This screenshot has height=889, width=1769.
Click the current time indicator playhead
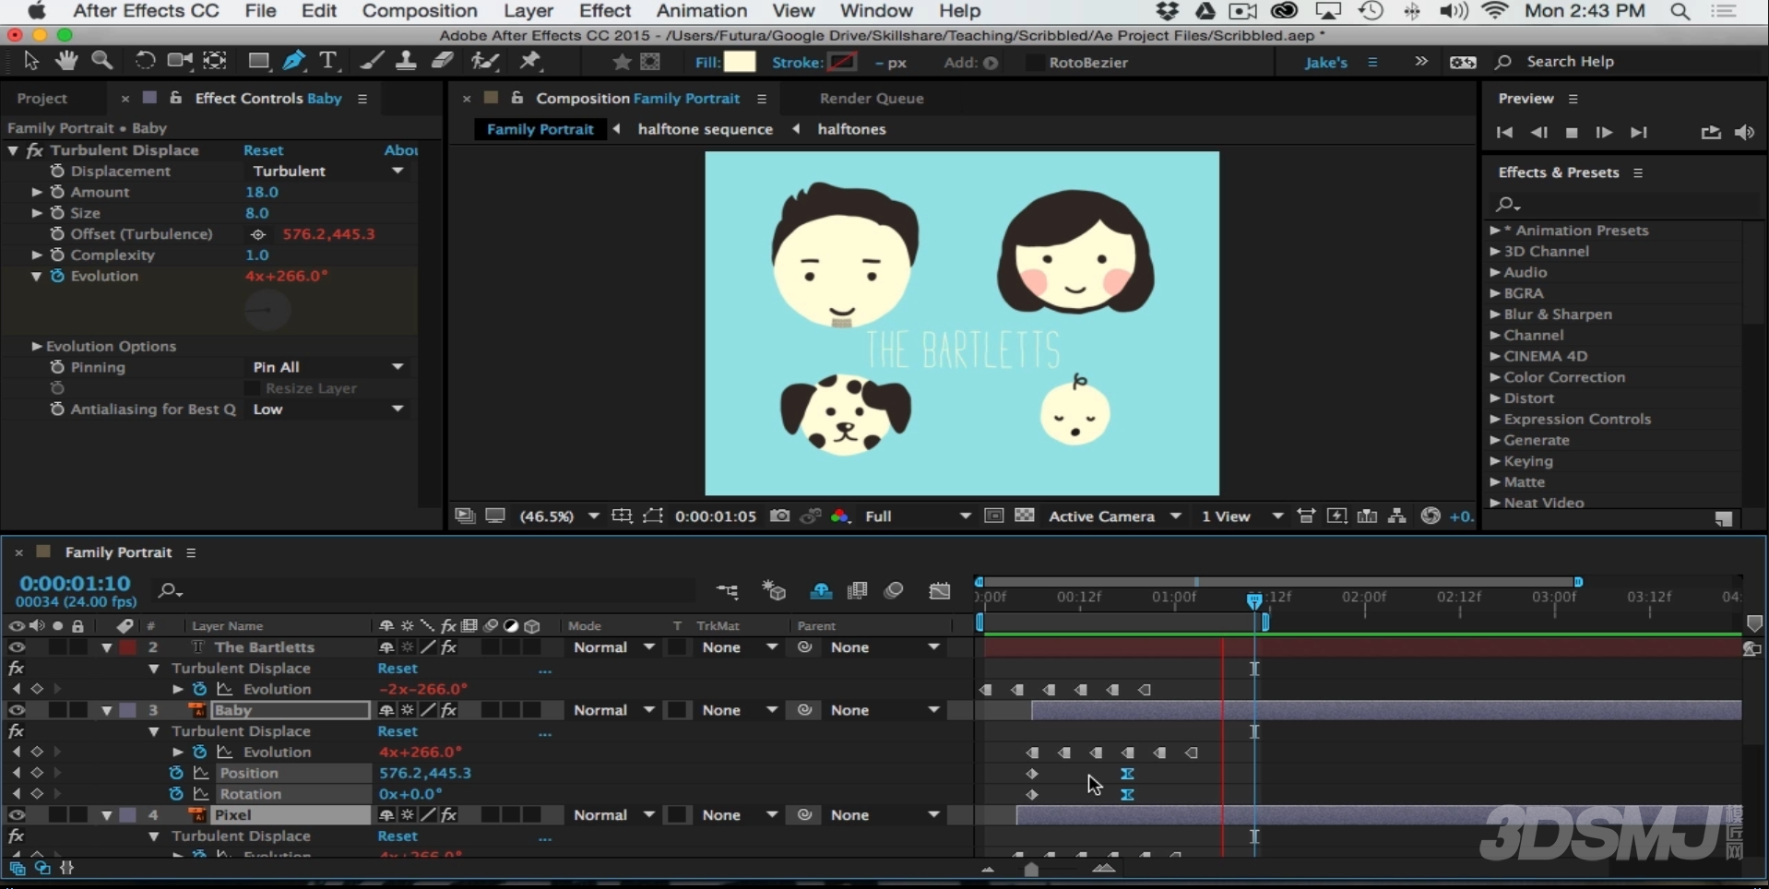(1254, 600)
